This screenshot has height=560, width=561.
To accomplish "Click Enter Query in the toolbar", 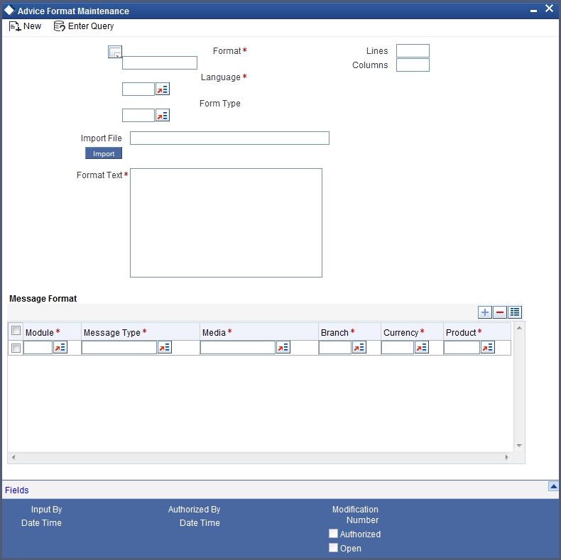I will [84, 26].
